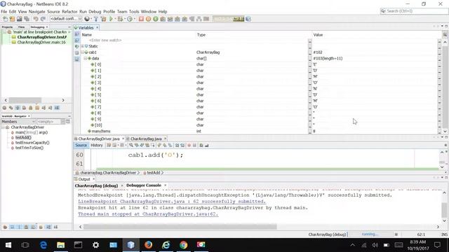Open the File menu
This screenshot has height=252, width=449.
4,11
